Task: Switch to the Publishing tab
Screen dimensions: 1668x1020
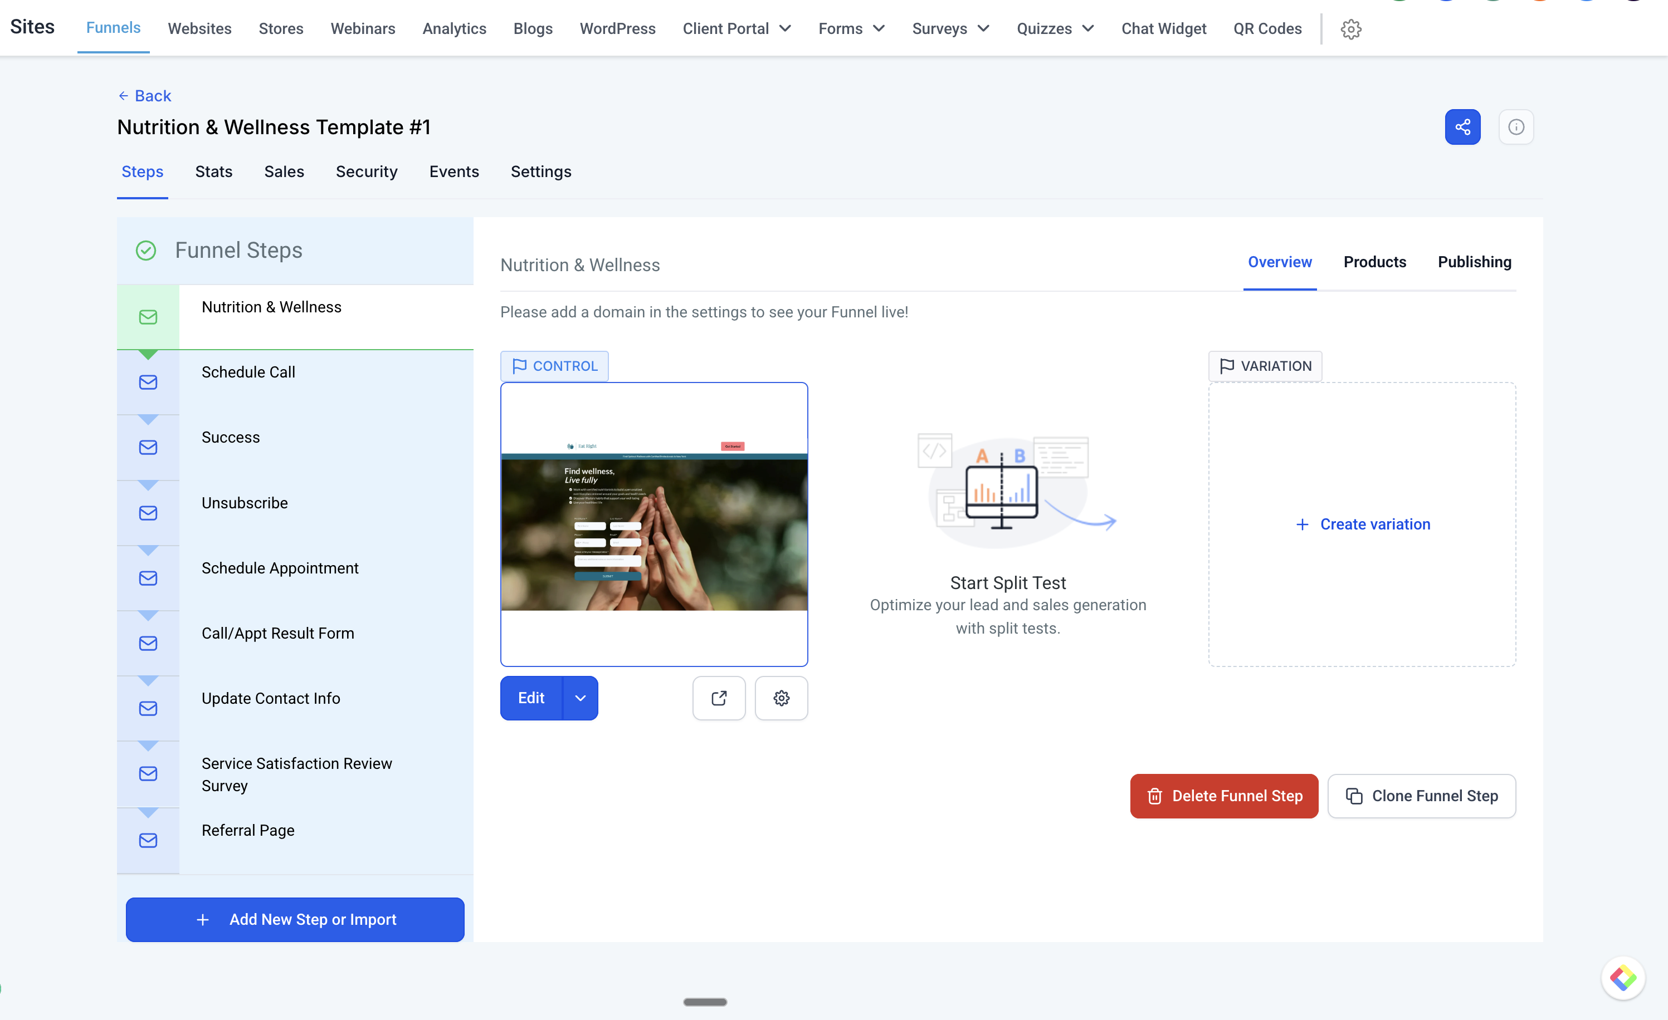Action: [x=1474, y=262]
